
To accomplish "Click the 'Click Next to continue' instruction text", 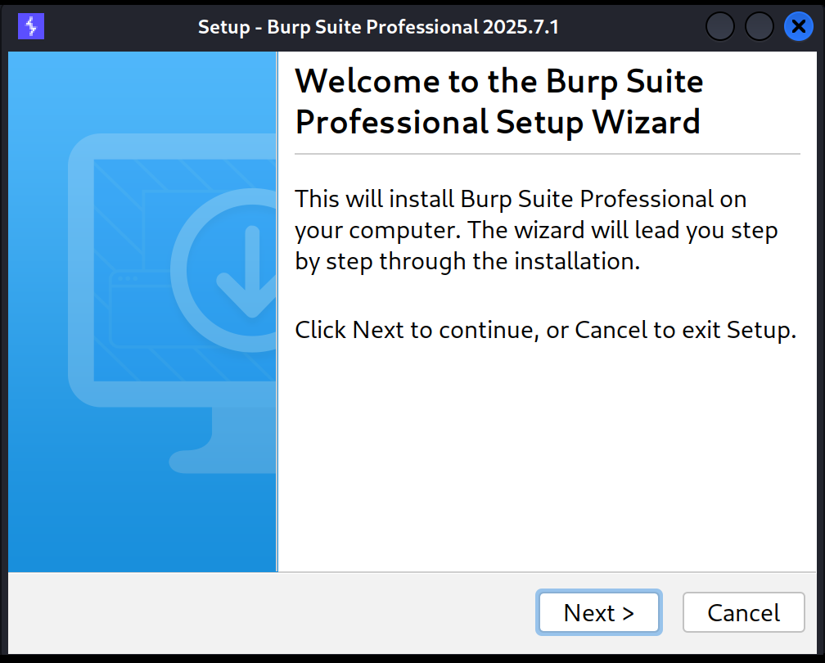I will [546, 331].
